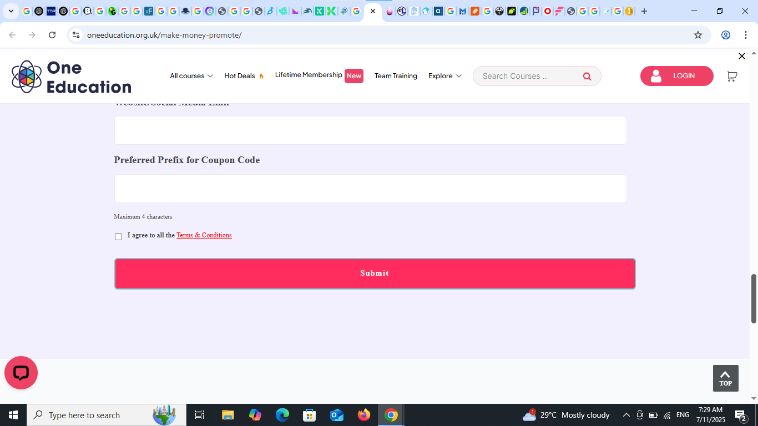Focus the Search Courses input
758x426 pixels.
click(528, 76)
